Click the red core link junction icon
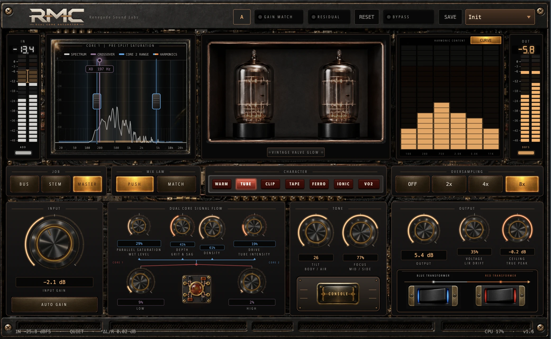This screenshot has width=551, height=339. (196, 289)
